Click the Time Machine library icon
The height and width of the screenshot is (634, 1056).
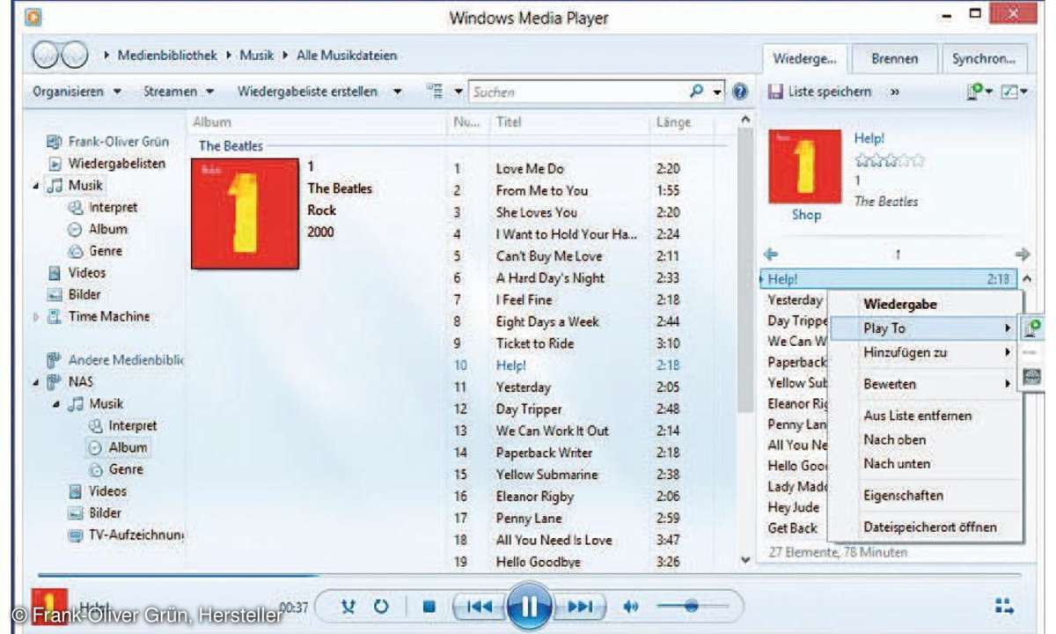[54, 317]
